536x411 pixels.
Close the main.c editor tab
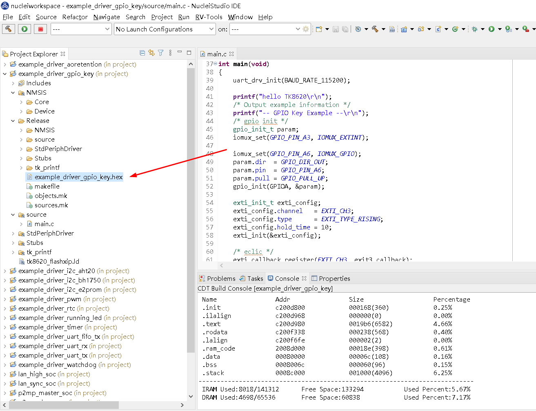(x=231, y=54)
